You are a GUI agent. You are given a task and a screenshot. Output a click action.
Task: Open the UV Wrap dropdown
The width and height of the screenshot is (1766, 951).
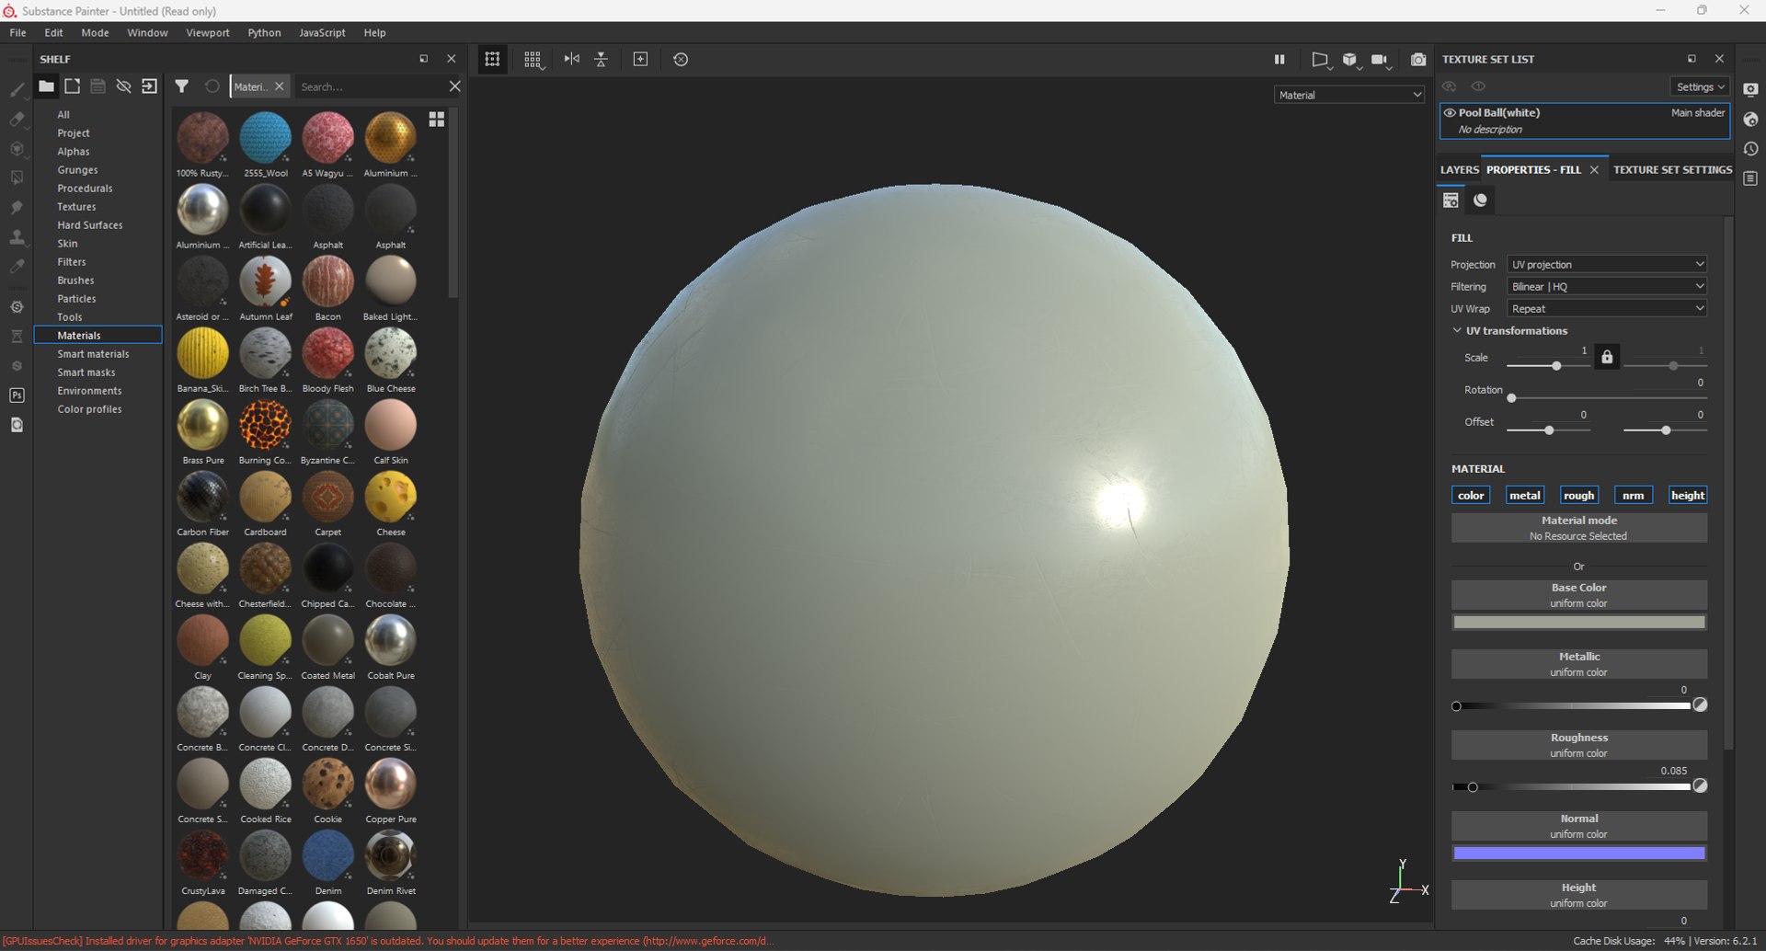pos(1607,308)
